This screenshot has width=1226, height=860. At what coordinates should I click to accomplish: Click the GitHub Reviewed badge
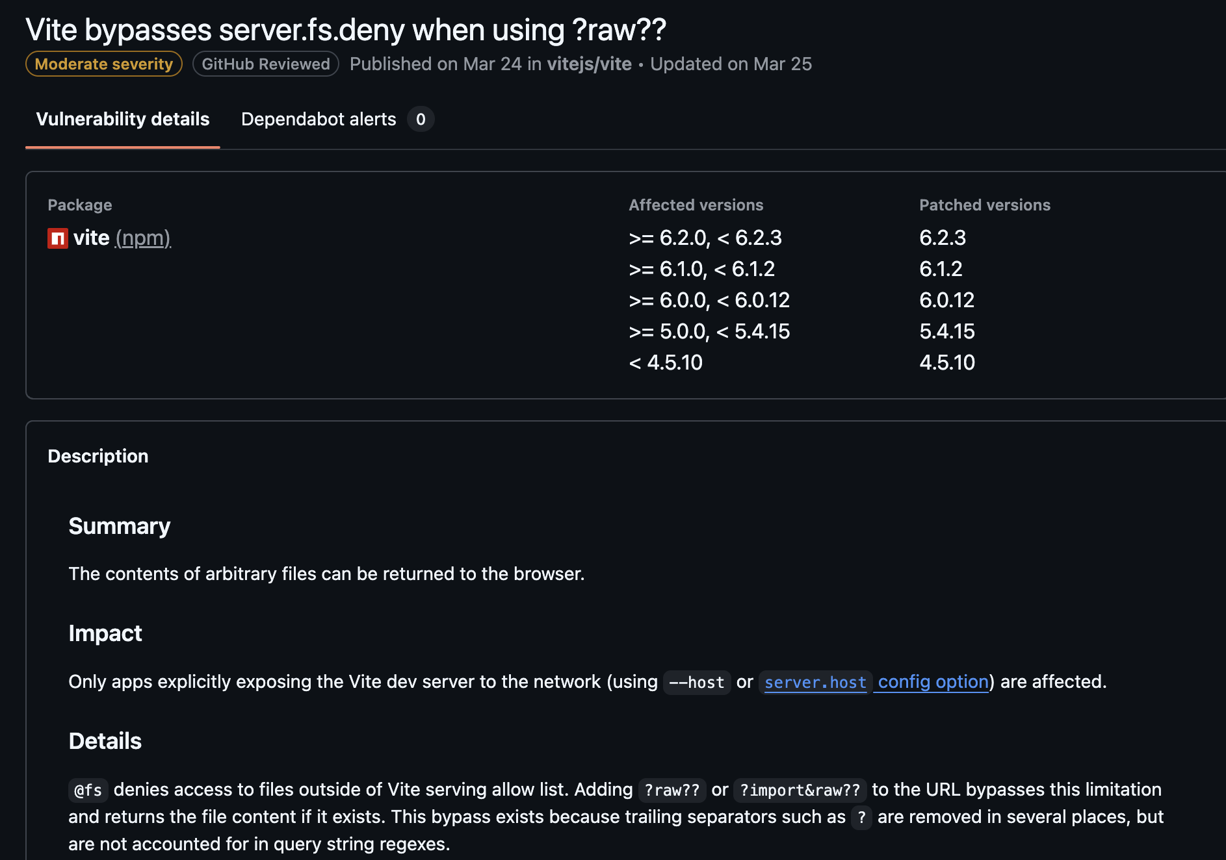coord(266,64)
